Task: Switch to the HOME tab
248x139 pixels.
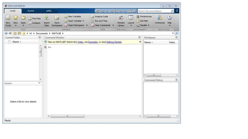Action: point(13,11)
